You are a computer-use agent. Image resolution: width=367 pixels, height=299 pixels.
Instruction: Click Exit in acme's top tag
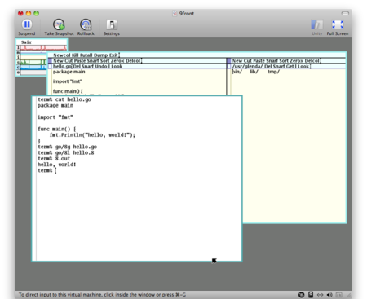[x=113, y=55]
